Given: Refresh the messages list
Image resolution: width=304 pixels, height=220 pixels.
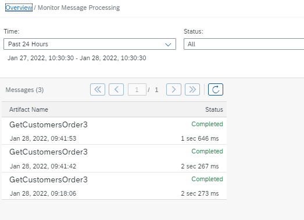Looking at the screenshot, I should [x=216, y=89].
